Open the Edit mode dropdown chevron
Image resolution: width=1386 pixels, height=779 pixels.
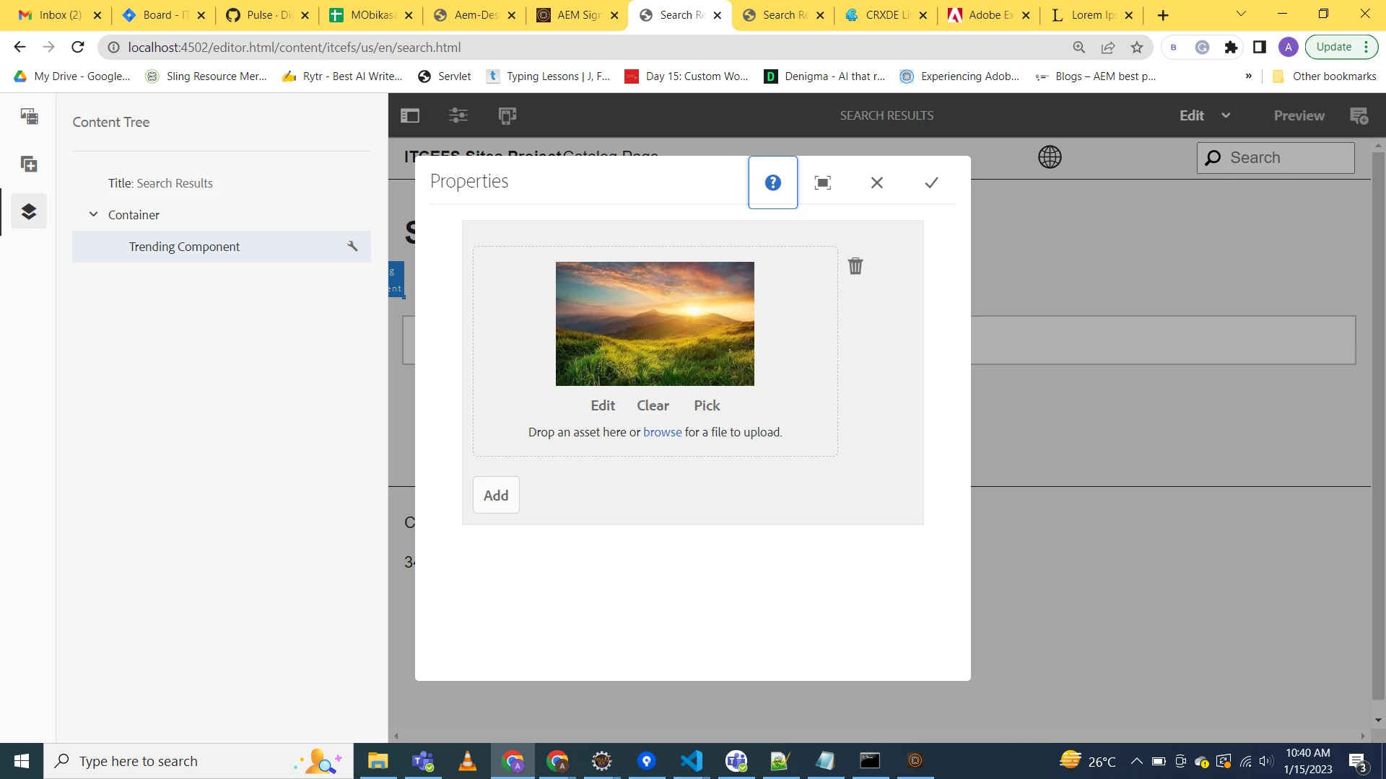pyautogui.click(x=1226, y=115)
